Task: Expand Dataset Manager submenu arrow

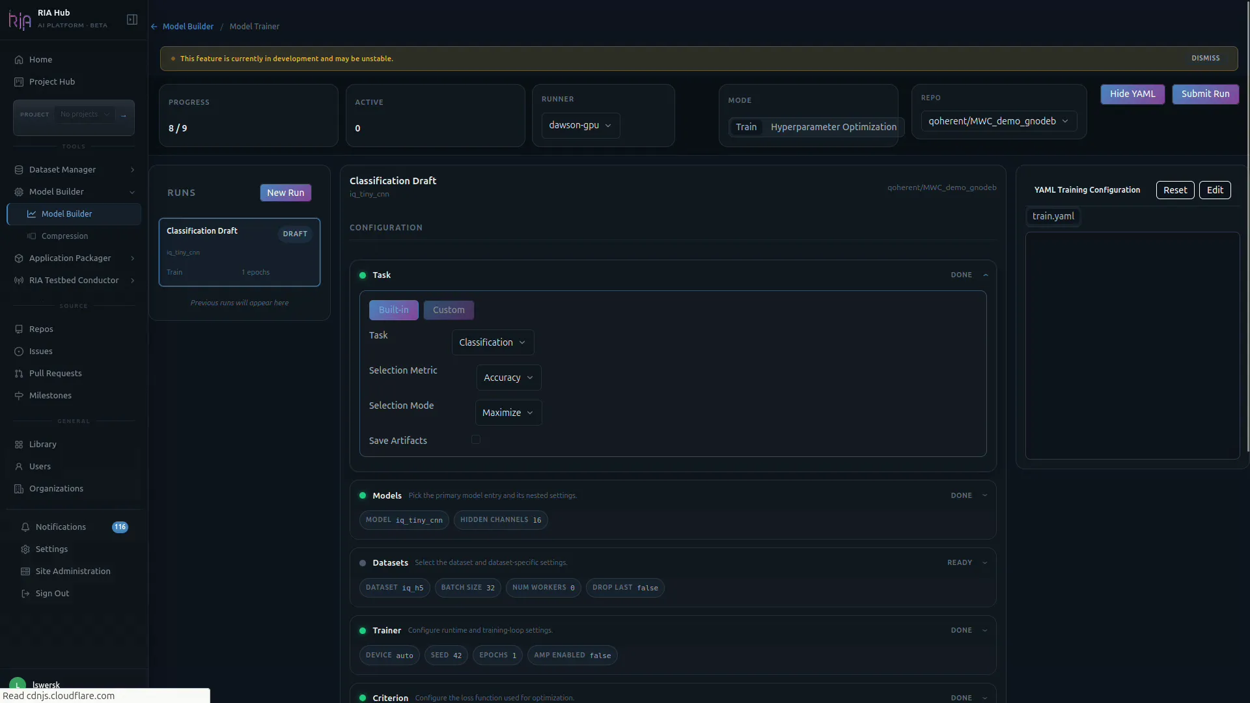Action: (x=133, y=170)
